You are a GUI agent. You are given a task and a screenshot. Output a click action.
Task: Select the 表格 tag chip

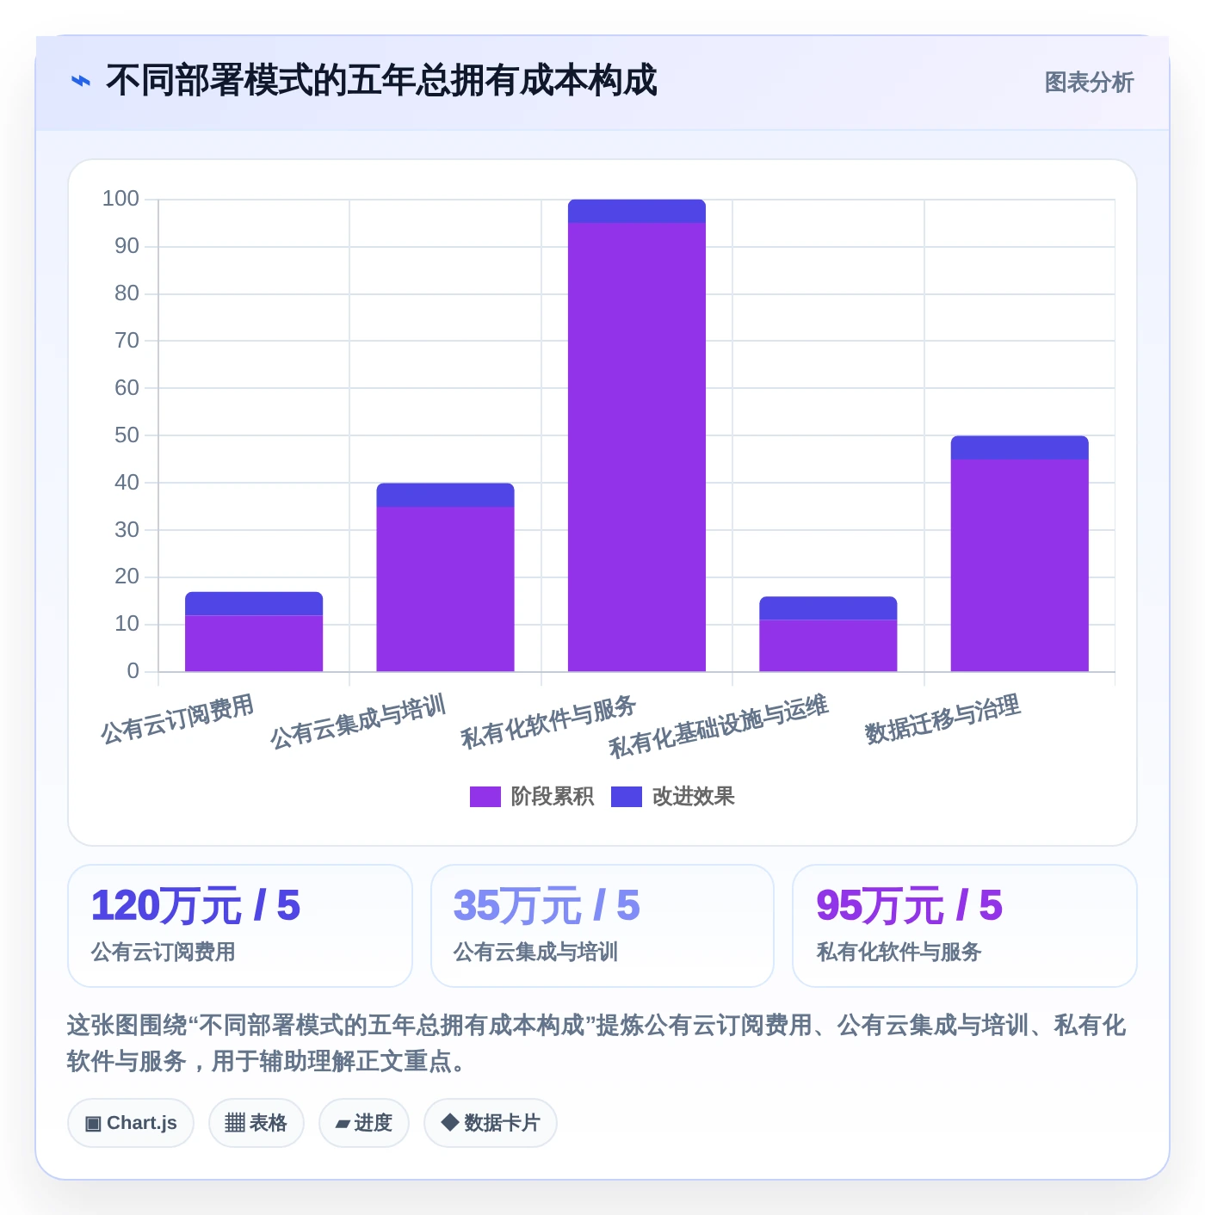256,1123
